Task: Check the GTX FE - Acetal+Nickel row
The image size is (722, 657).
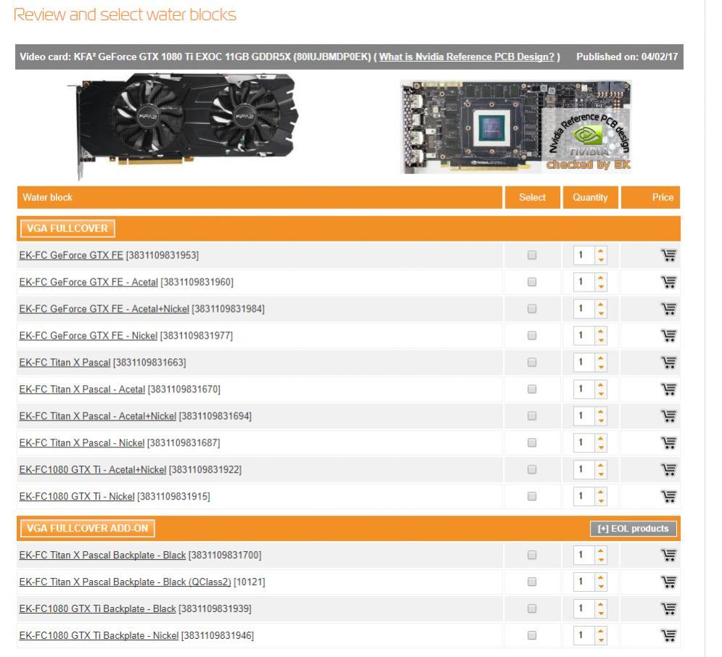Action: [532, 308]
